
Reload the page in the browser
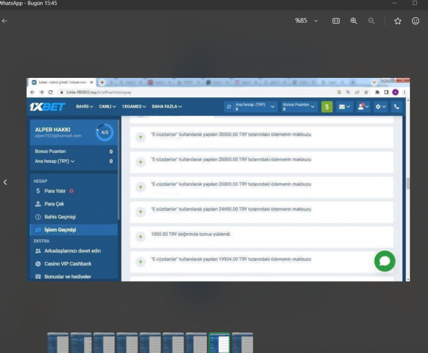click(50, 92)
